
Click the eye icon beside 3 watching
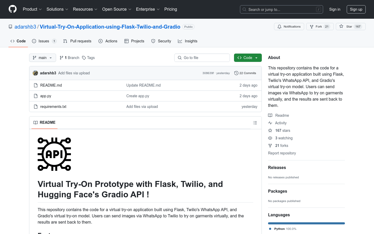pos(270,138)
